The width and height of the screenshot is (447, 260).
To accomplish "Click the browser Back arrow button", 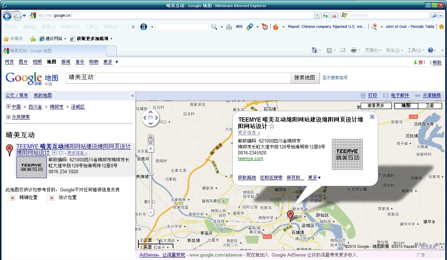I will 7,16.
